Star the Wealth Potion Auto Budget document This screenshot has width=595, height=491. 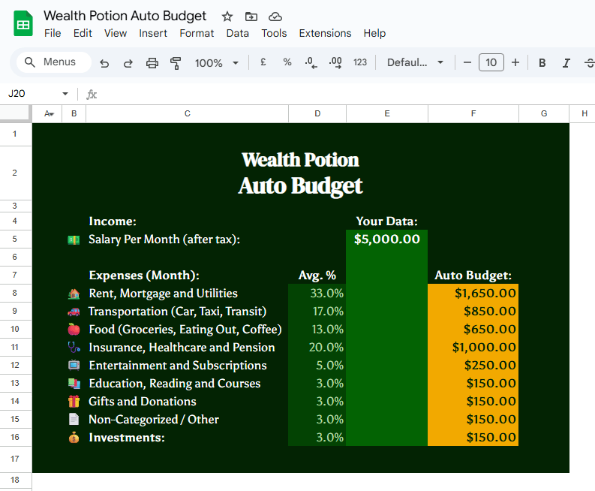click(x=227, y=17)
